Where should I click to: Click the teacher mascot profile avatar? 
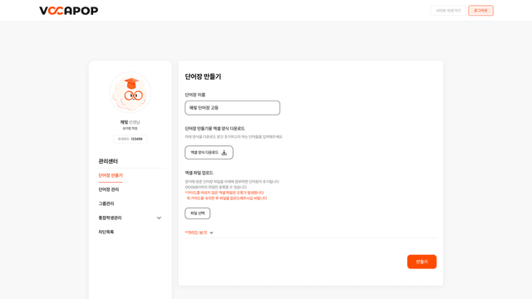[131, 92]
